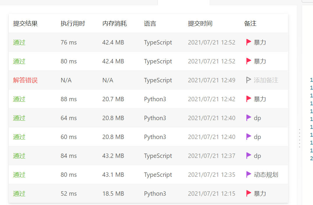Open the 通过 result of the 76 ms submission

pos(19,42)
